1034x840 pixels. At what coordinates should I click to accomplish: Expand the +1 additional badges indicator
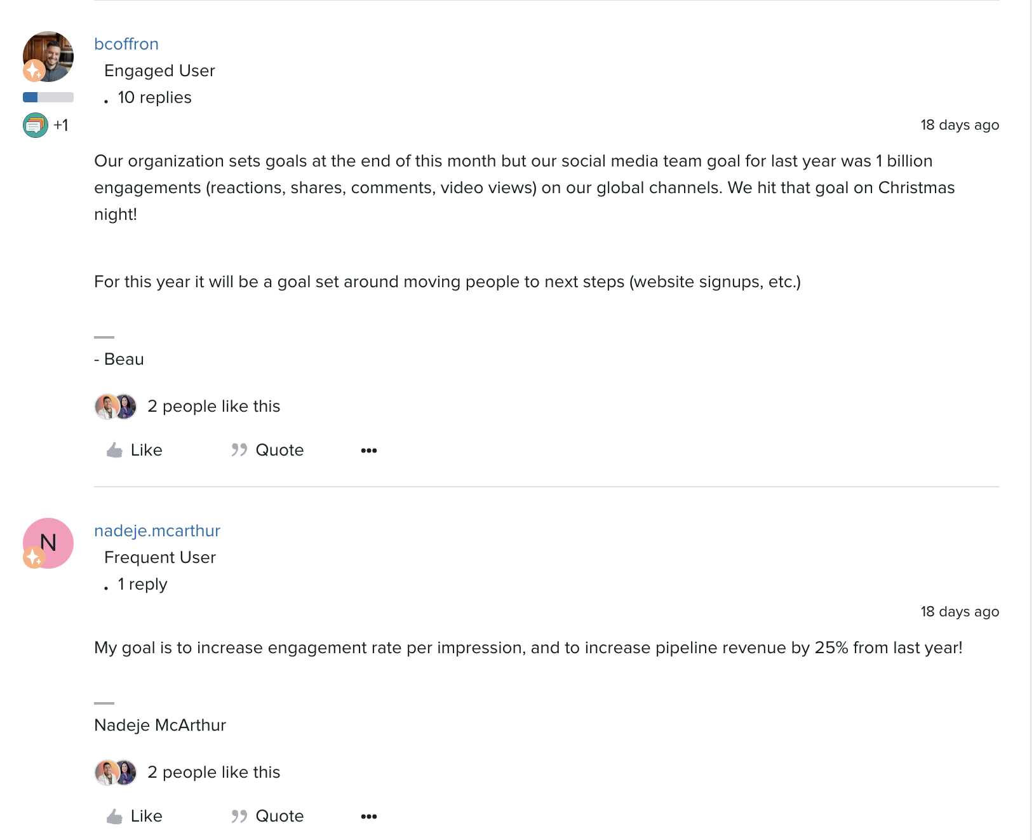click(x=61, y=125)
